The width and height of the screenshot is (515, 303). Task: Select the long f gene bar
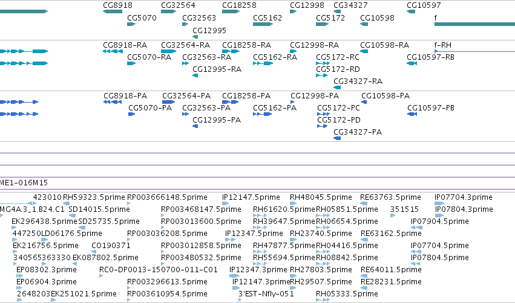[474, 24]
